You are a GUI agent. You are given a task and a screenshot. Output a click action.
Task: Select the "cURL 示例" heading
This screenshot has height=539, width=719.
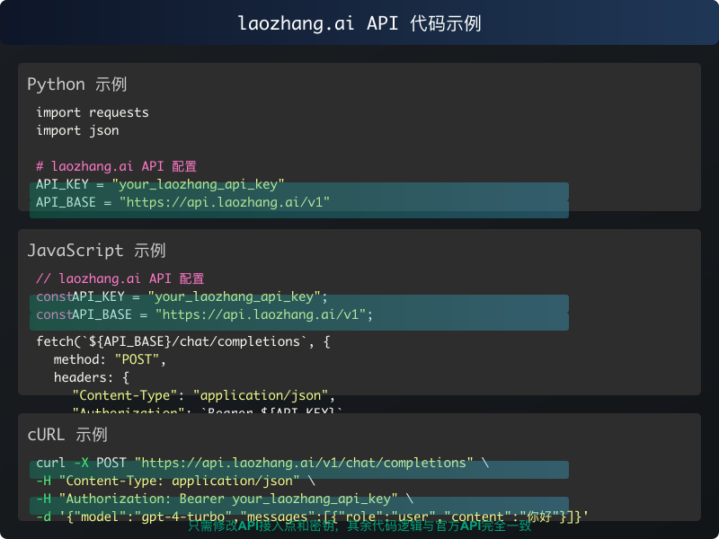[67, 435]
